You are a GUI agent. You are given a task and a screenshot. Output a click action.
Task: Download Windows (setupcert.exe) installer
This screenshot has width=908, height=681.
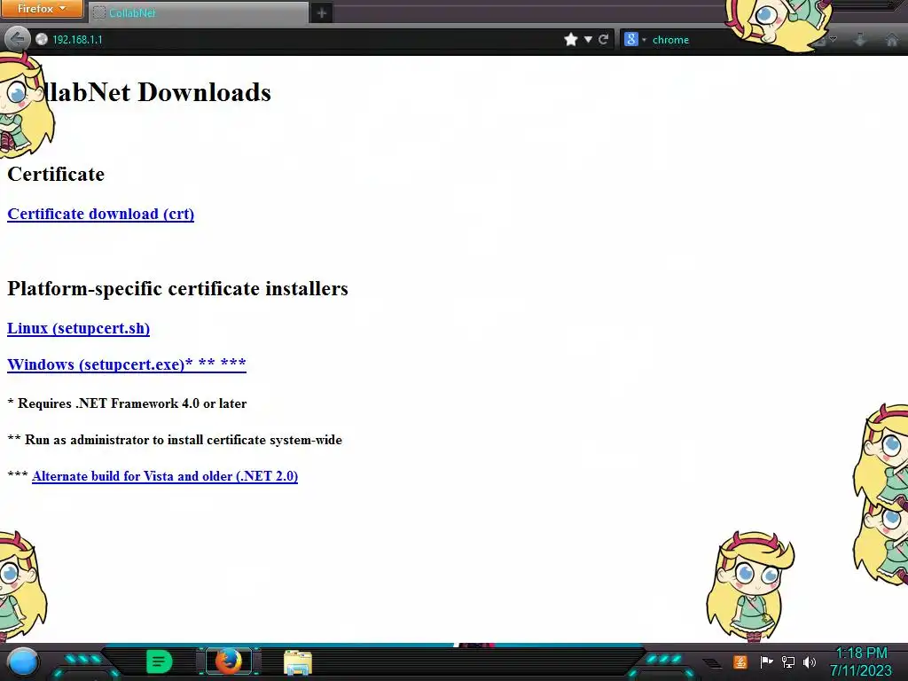tap(127, 364)
